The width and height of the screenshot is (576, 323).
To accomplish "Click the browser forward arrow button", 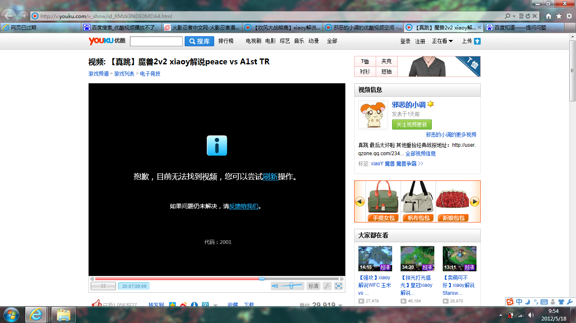I will point(23,16).
